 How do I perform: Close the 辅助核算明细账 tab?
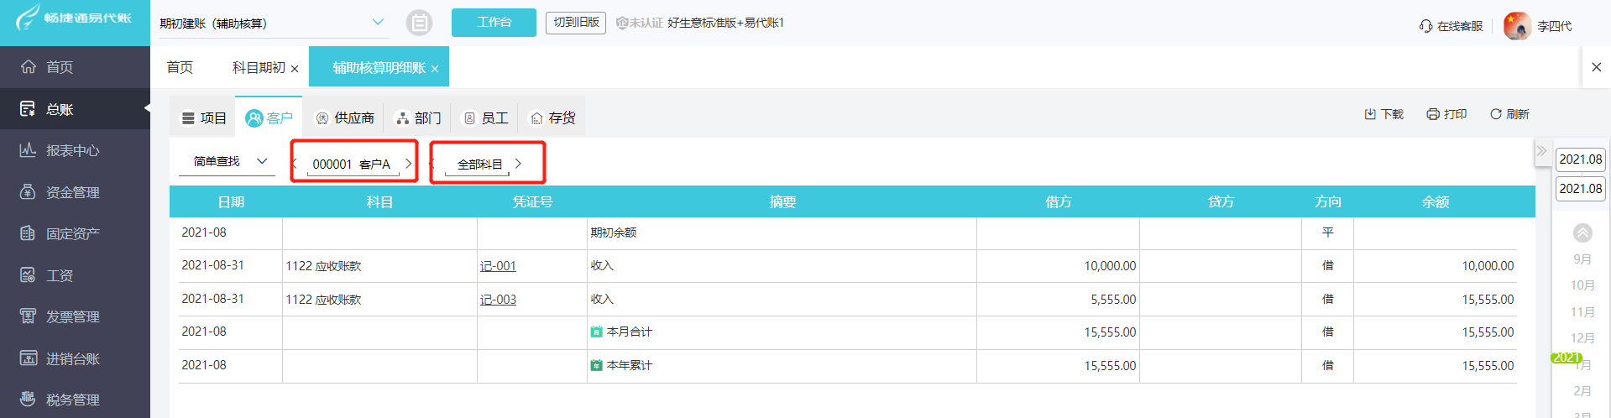tap(435, 69)
